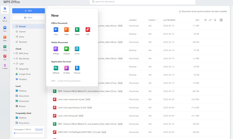This screenshot has height=139, width=233.
Task: Click the PDF icon of carte-visite-fitness.pdf
Action: pos(55,116)
